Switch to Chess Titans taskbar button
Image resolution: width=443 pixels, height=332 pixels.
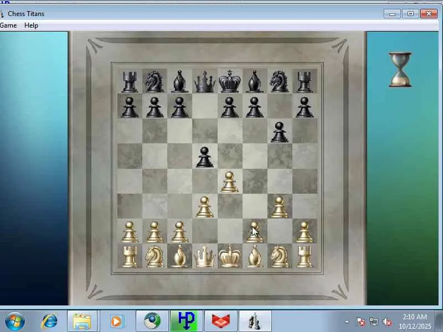[x=255, y=321]
